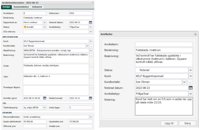
Task: Close the Avvikelse dialog
Action: [195, 34]
